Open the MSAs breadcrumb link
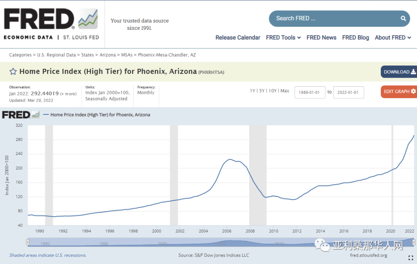 coord(127,55)
